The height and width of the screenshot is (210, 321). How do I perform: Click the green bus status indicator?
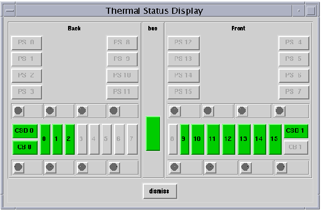click(x=153, y=134)
